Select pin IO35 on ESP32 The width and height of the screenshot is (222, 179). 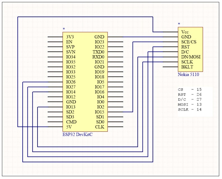(71, 62)
